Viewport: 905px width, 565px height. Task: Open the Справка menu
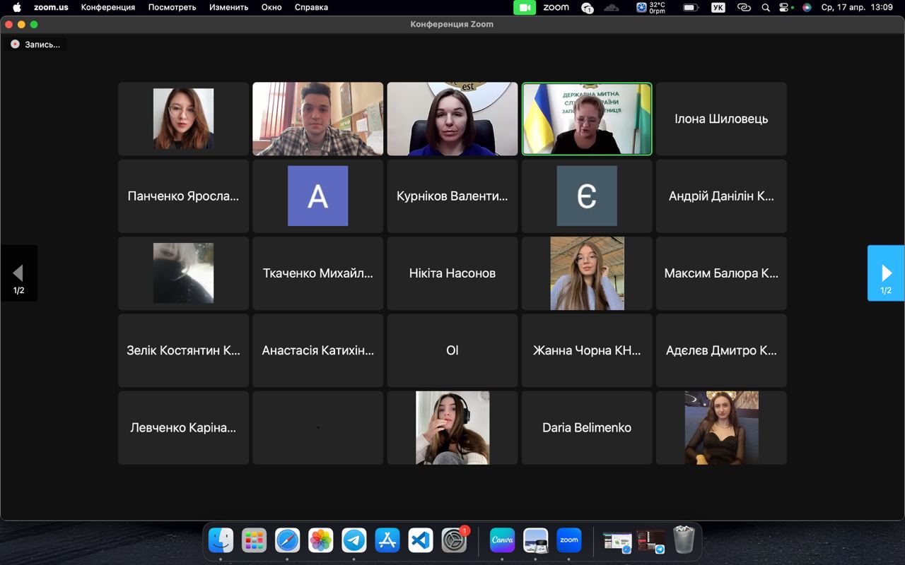click(x=311, y=8)
